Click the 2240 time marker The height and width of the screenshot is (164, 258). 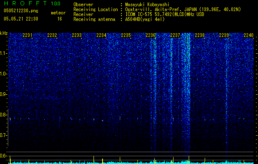coord(249,35)
